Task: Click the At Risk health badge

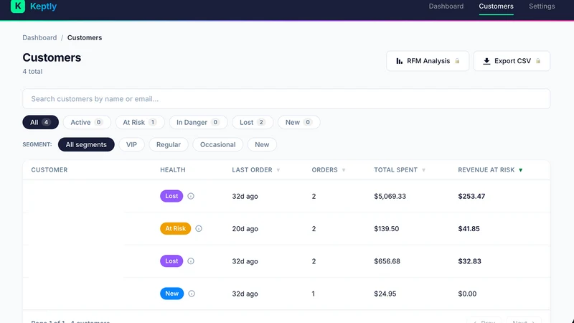Action: [175, 228]
